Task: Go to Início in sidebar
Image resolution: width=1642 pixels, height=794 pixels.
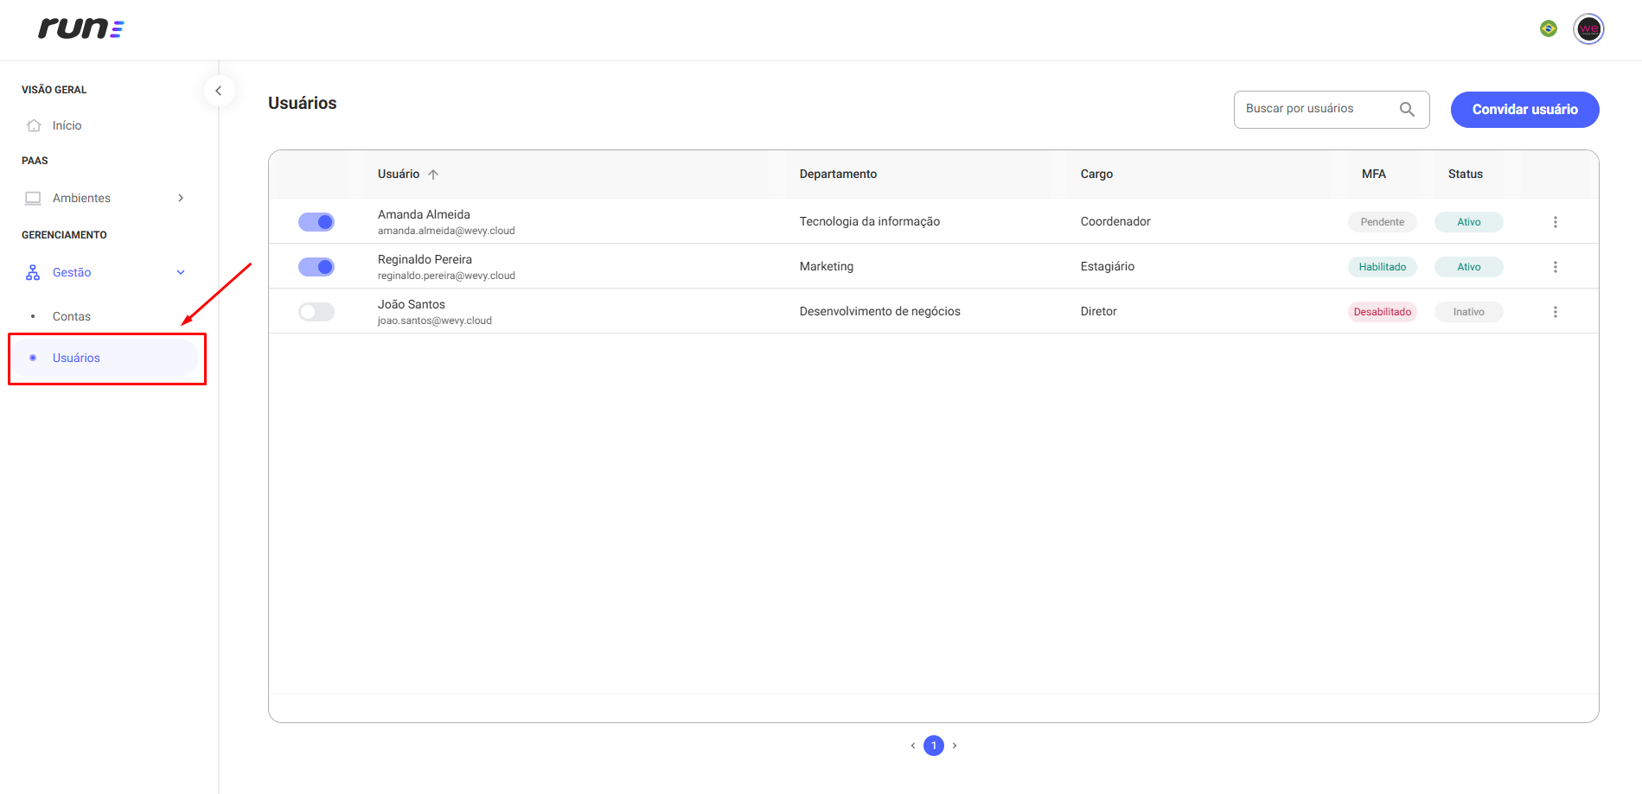Action: [67, 125]
